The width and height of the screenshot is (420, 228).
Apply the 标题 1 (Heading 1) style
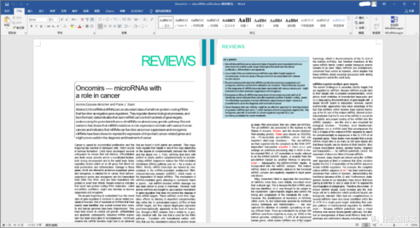(244, 23)
